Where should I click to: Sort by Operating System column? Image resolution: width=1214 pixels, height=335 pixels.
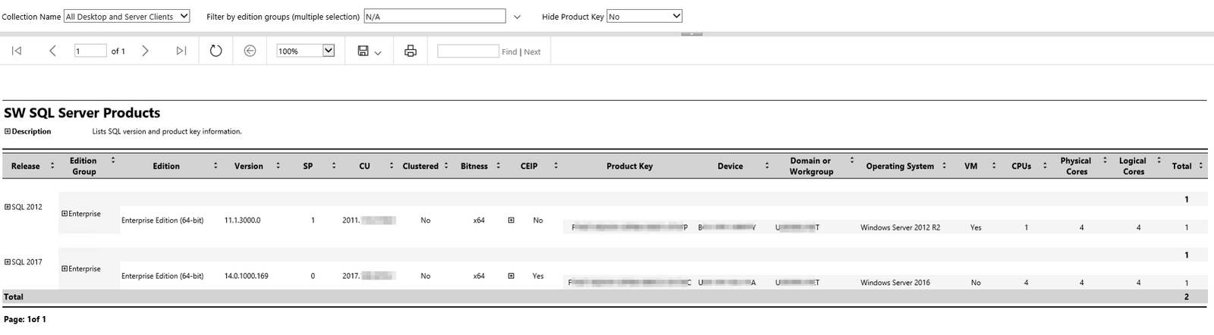[x=945, y=166]
